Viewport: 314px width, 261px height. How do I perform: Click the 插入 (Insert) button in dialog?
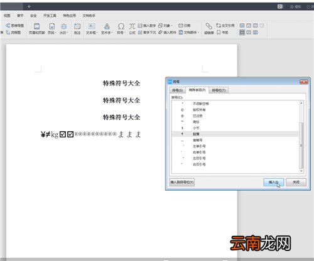coord(273,182)
